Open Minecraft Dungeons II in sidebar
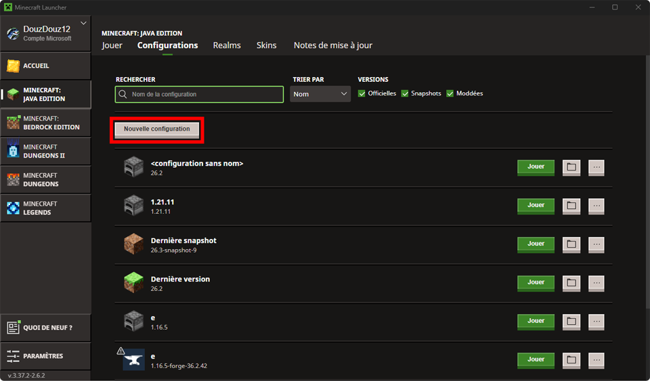 click(x=45, y=151)
